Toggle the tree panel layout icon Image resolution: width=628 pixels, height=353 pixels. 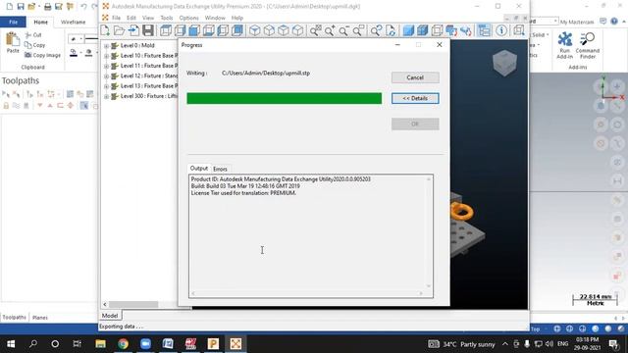coord(484,30)
